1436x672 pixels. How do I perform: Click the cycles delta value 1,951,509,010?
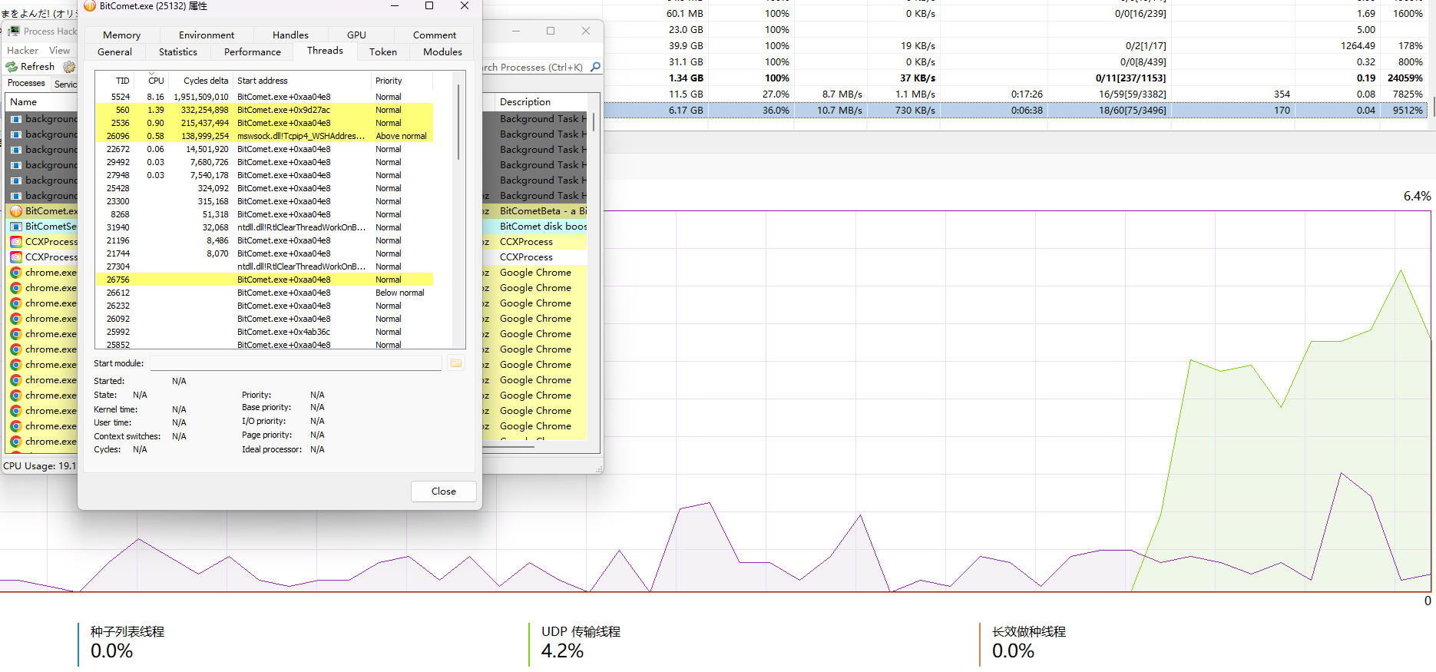(201, 97)
